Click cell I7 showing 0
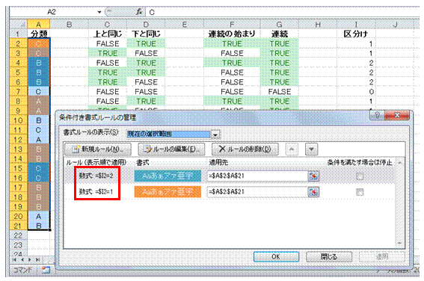 click(356, 92)
